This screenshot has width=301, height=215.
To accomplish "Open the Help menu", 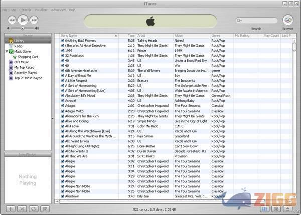I will click(x=72, y=10).
